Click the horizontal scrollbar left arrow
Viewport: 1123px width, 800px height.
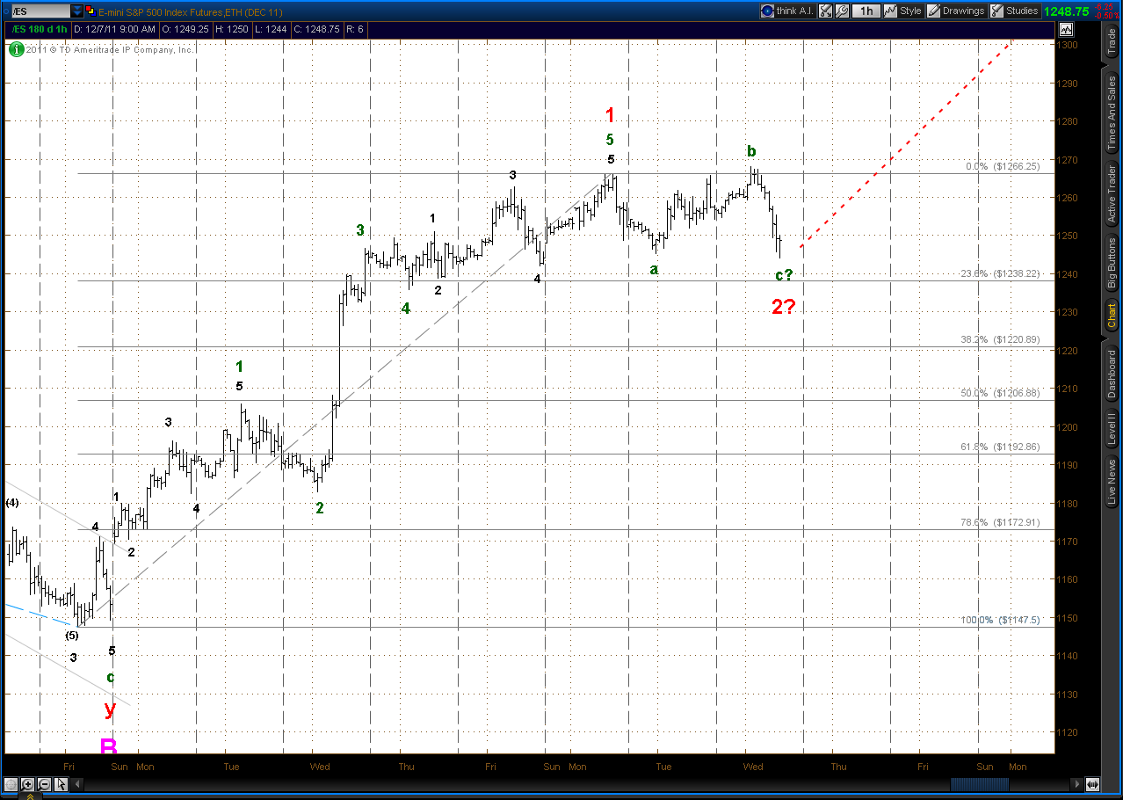click(77, 784)
